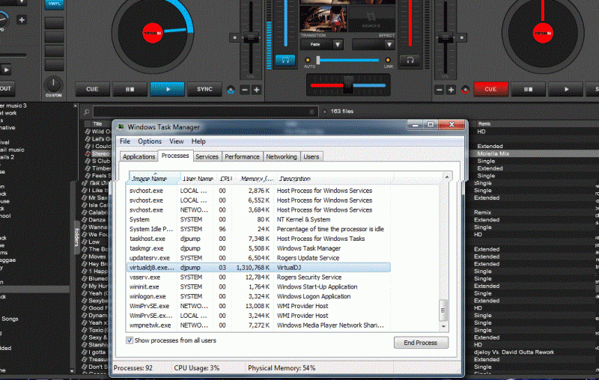
Task: Open Task Manager View menu
Action: [177, 141]
